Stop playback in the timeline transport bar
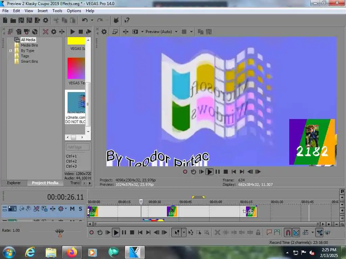Image resolution: width=346 pixels, height=259 pixels. coord(132,232)
